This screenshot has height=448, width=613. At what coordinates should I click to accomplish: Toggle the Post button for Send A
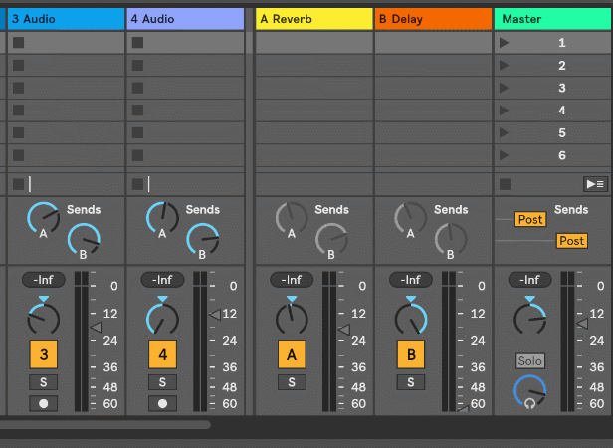530,219
